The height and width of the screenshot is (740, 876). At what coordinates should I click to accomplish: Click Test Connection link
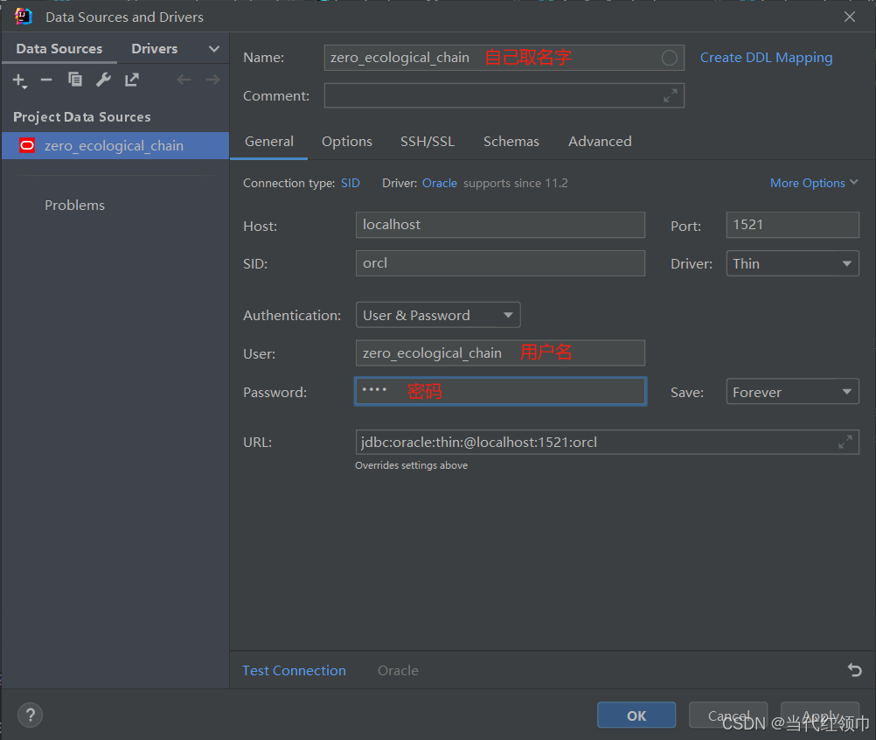pos(294,670)
